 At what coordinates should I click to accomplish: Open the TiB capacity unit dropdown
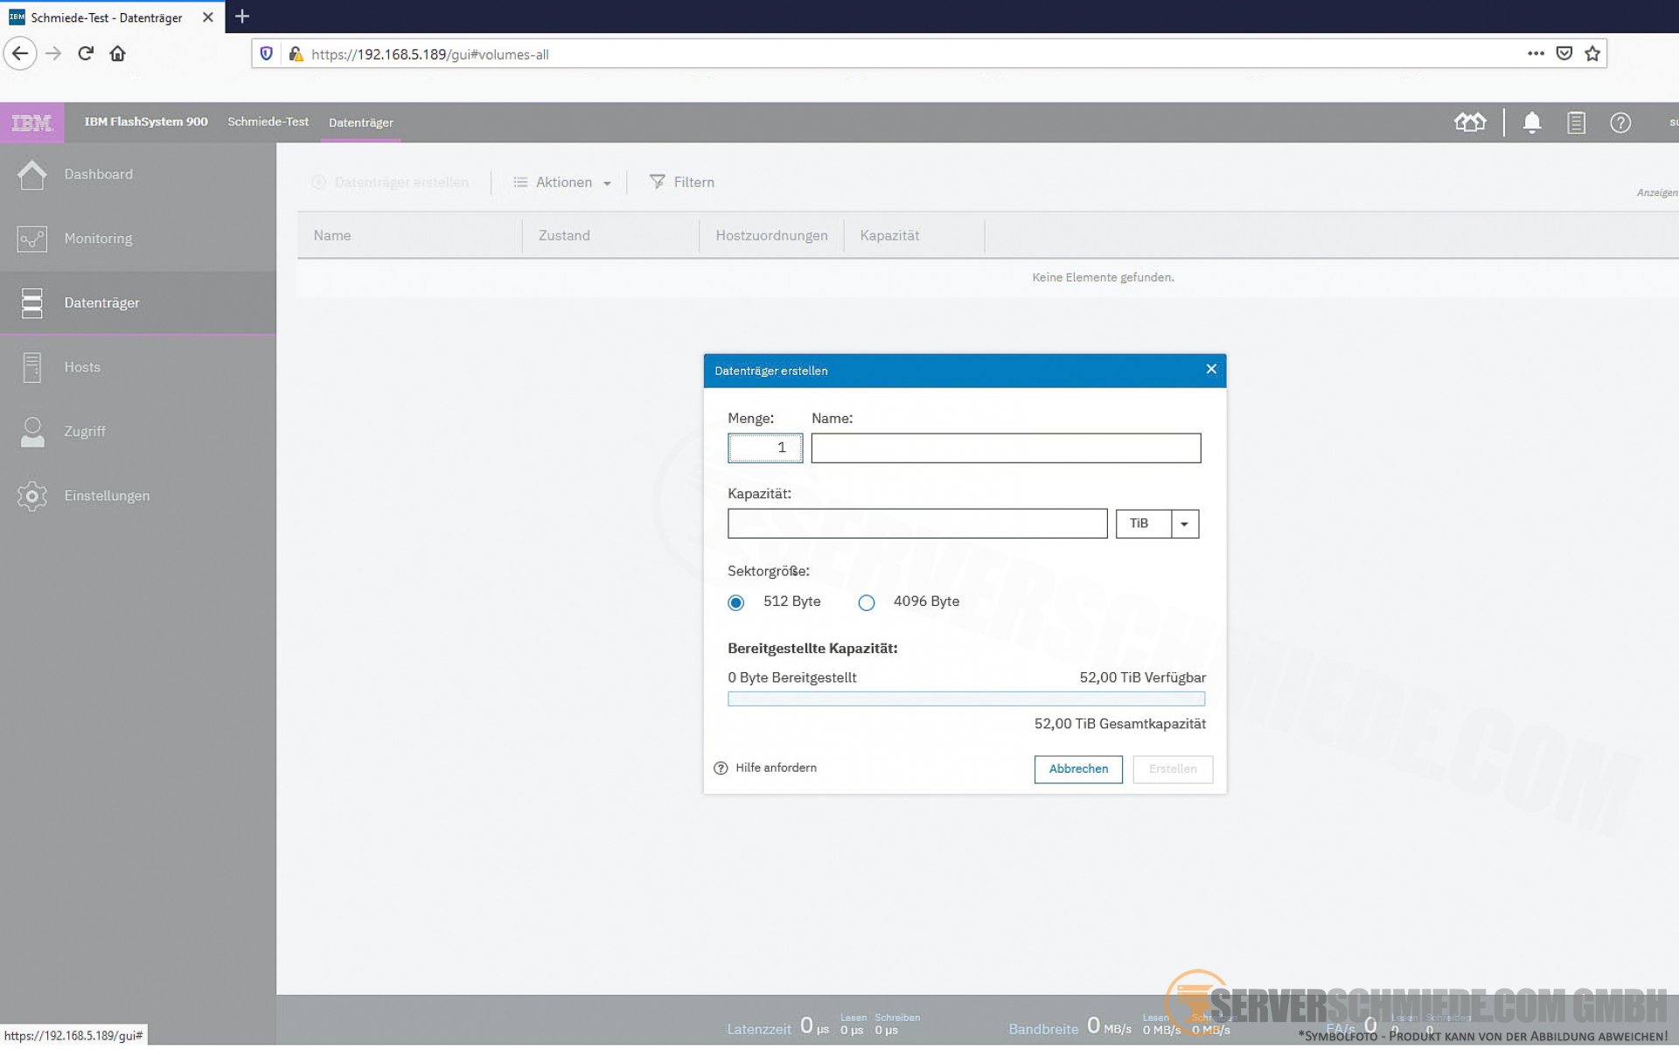pos(1184,524)
